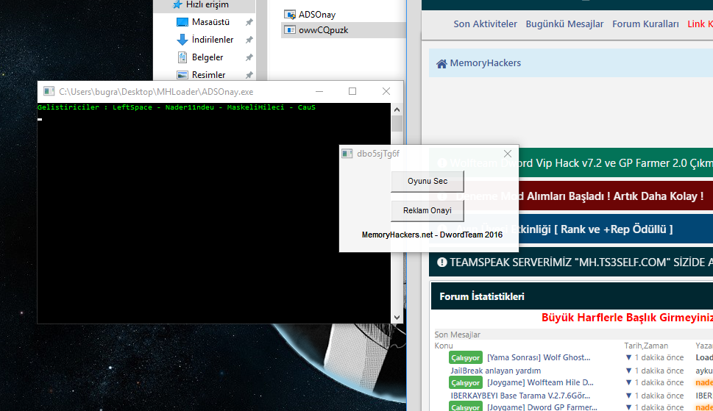Click arrow beside JailBreak thread time
Image resolution: width=713 pixels, height=411 pixels.
[x=629, y=371]
